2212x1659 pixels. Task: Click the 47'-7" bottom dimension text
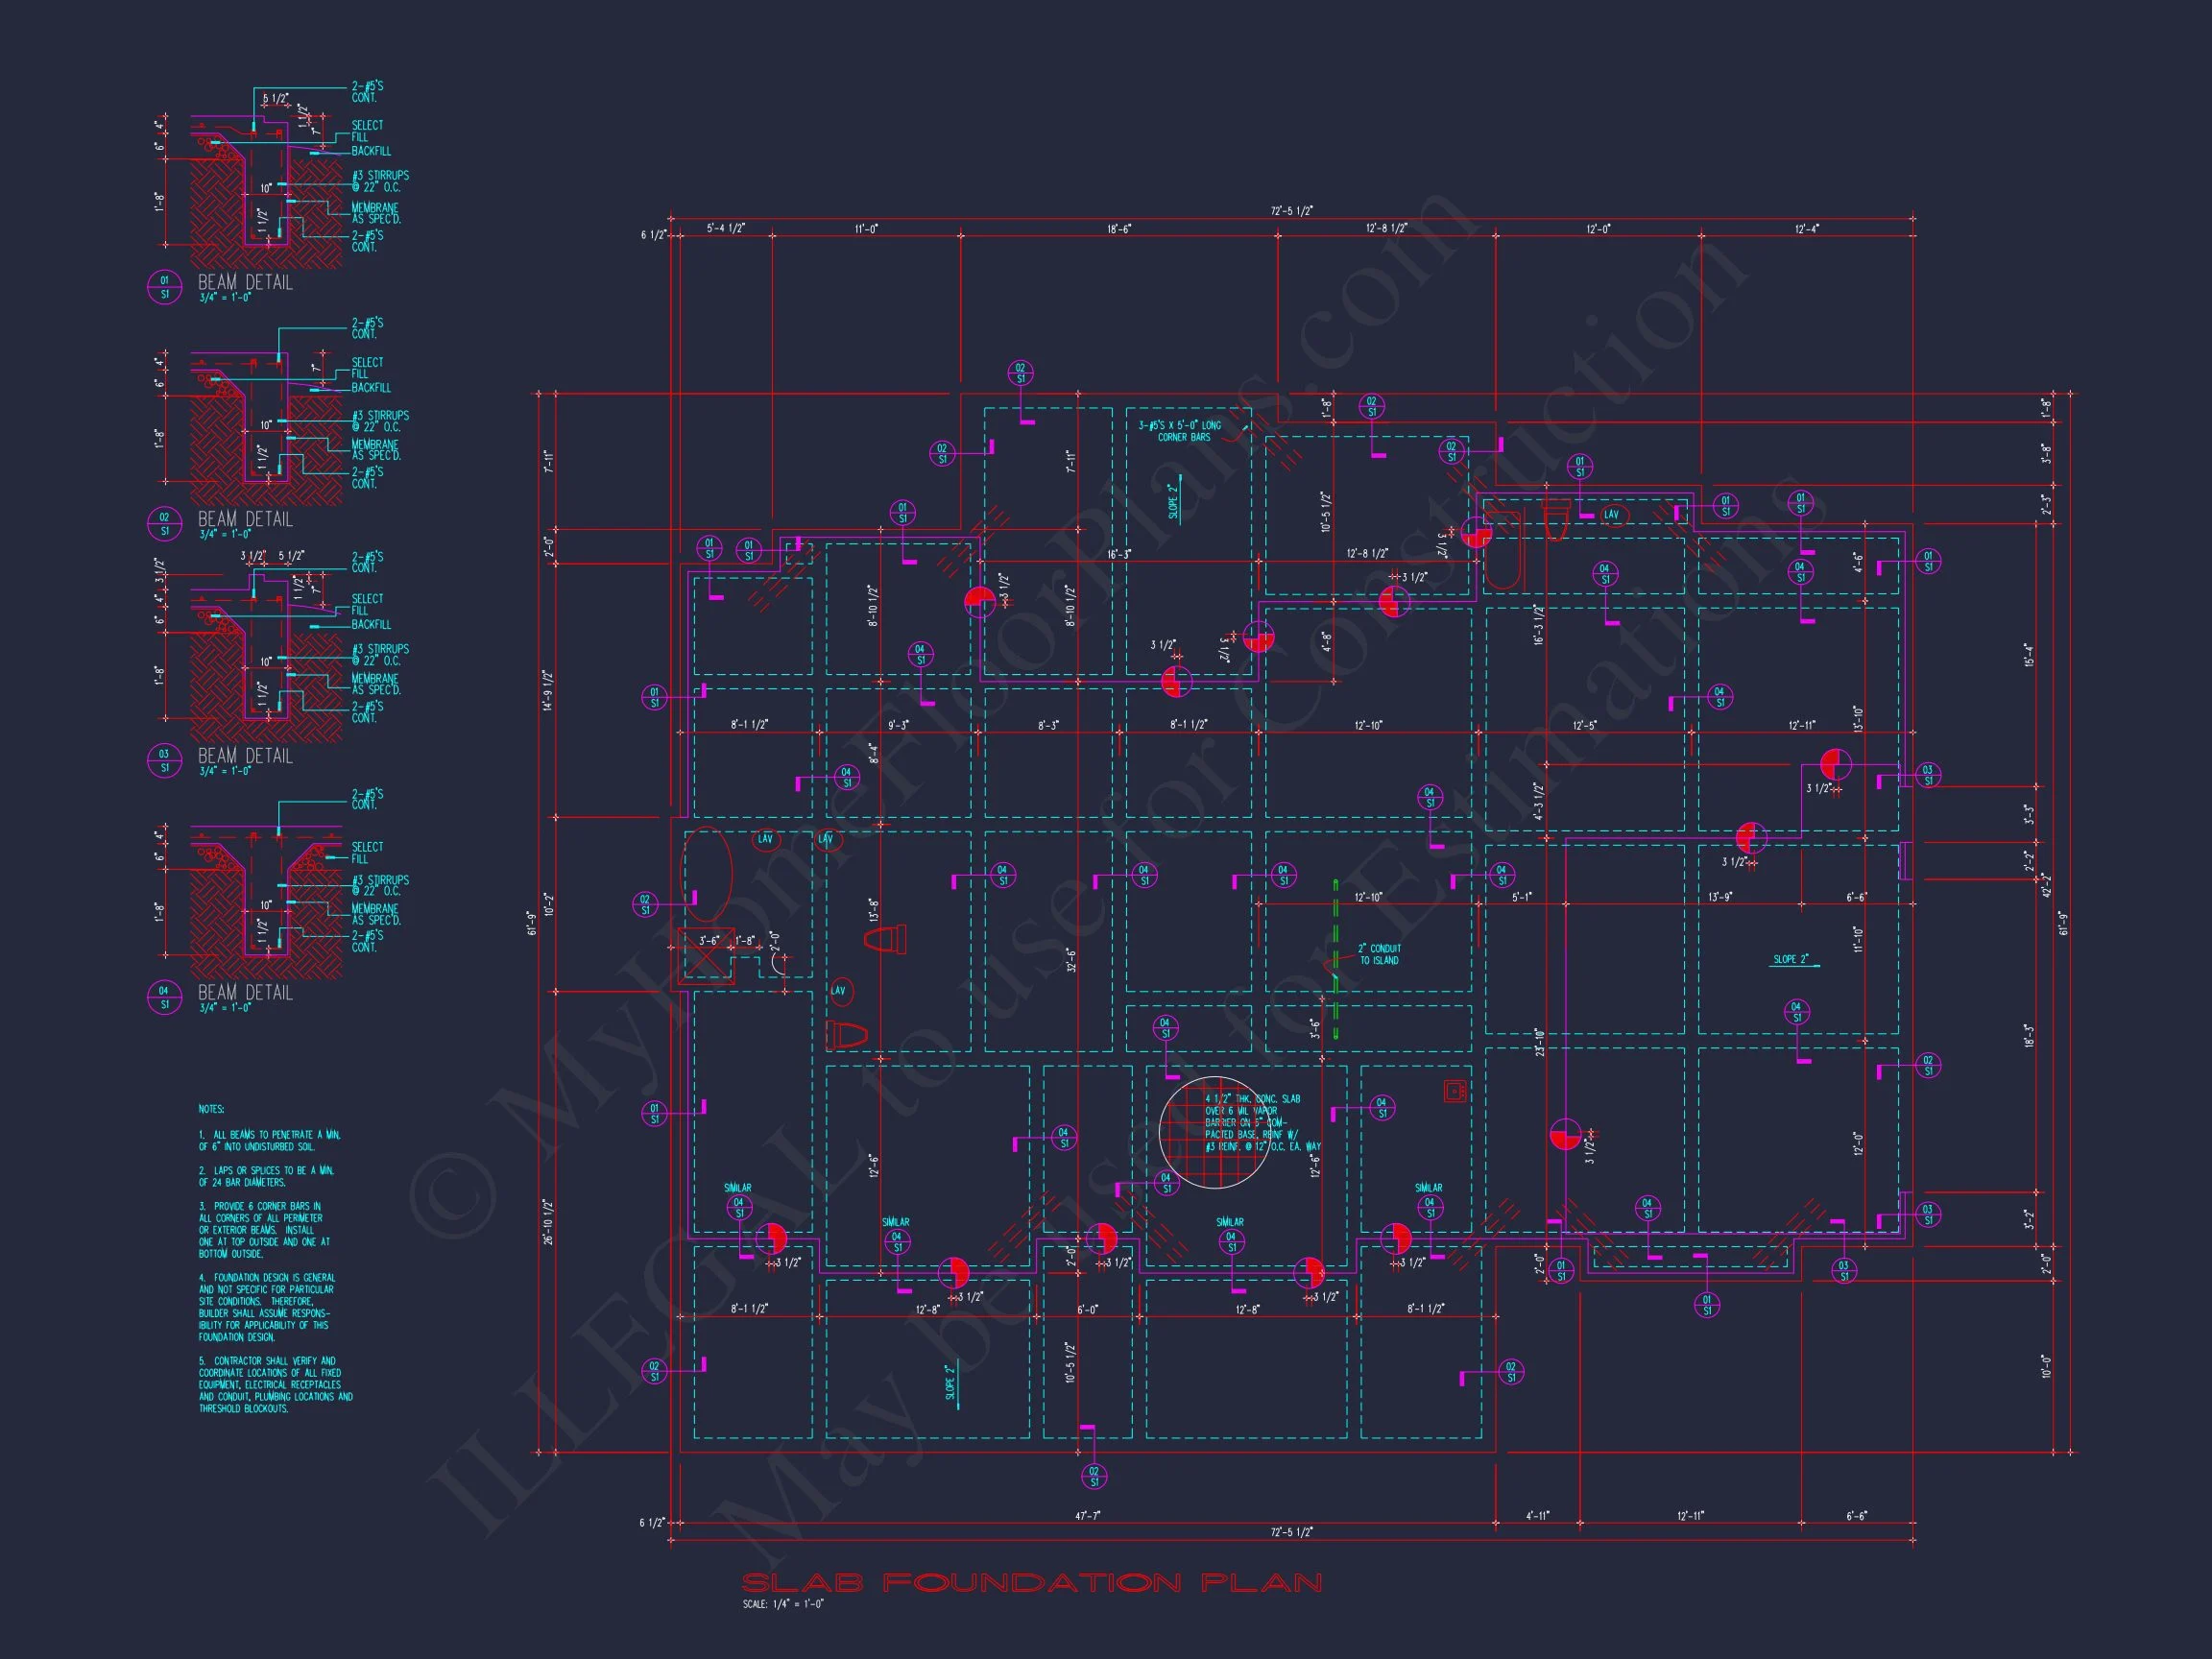pos(1087,1516)
